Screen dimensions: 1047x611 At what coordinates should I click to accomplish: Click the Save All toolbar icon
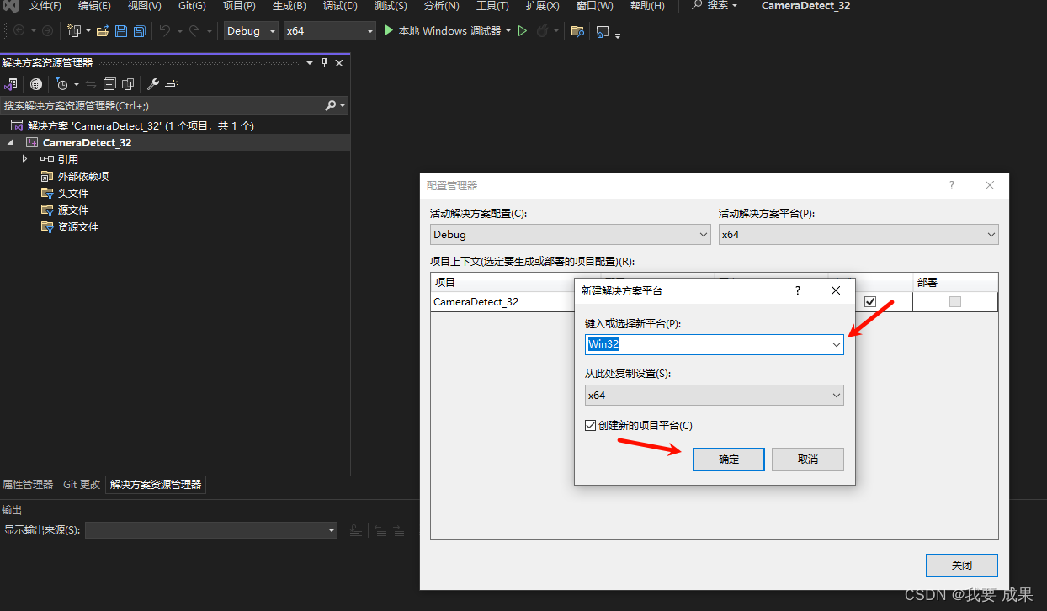(x=139, y=31)
